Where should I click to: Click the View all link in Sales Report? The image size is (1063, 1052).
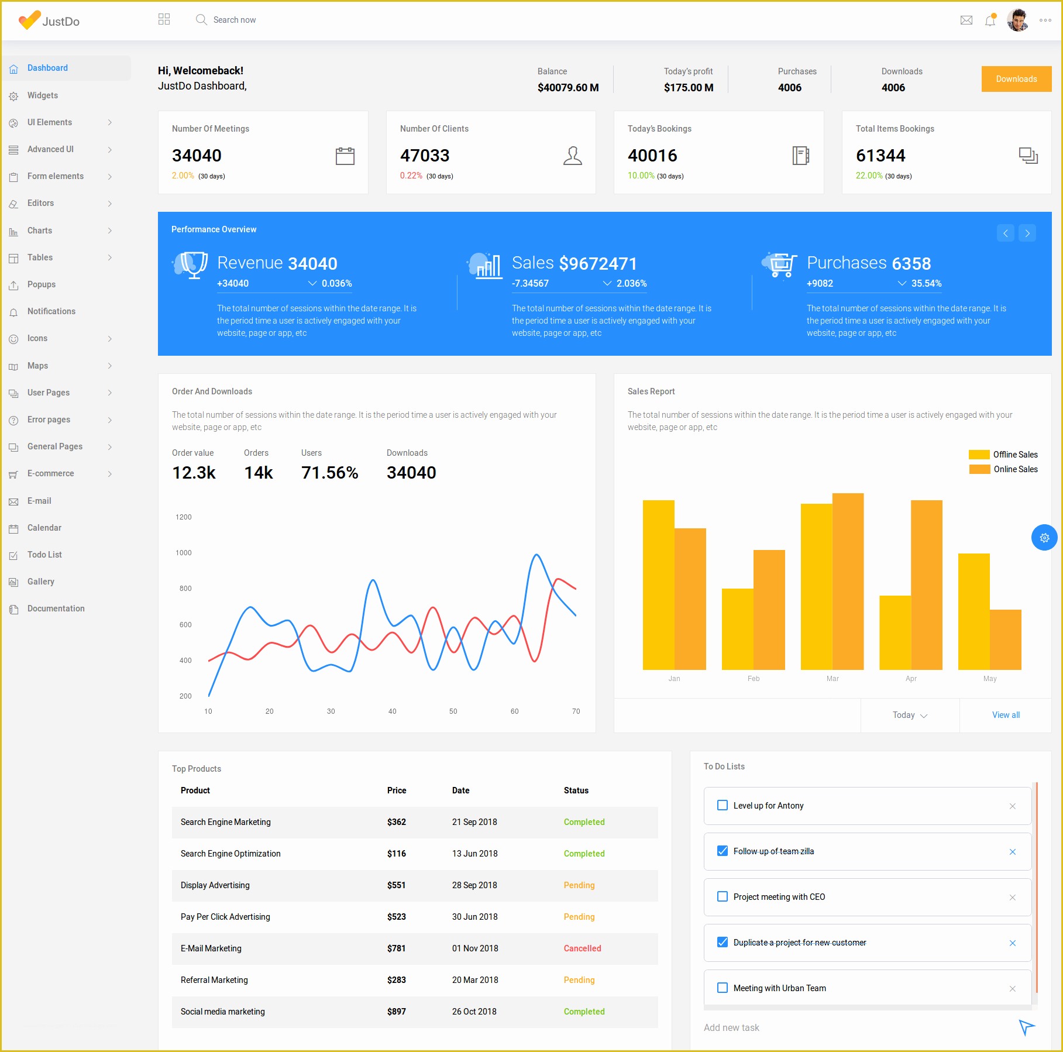1006,715
